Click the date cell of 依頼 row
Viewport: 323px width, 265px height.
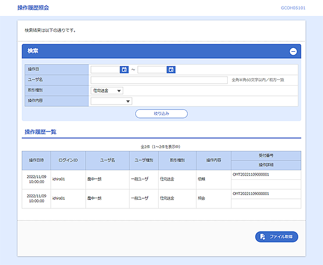[x=37, y=179]
